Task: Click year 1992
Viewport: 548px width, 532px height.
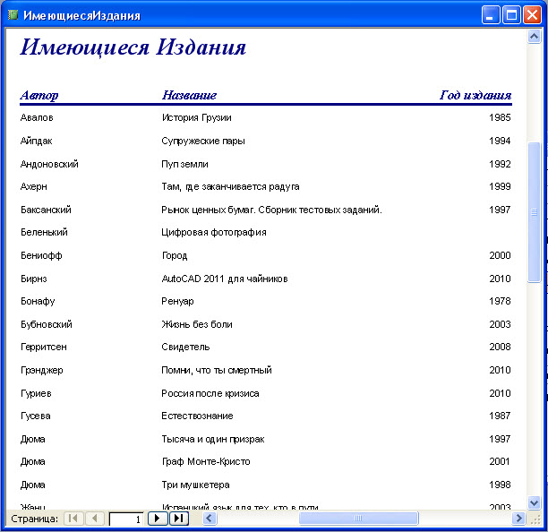Action: (x=500, y=164)
